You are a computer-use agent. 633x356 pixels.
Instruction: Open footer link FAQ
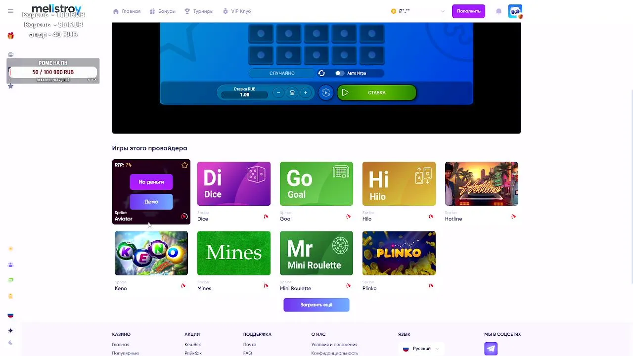pos(248,353)
